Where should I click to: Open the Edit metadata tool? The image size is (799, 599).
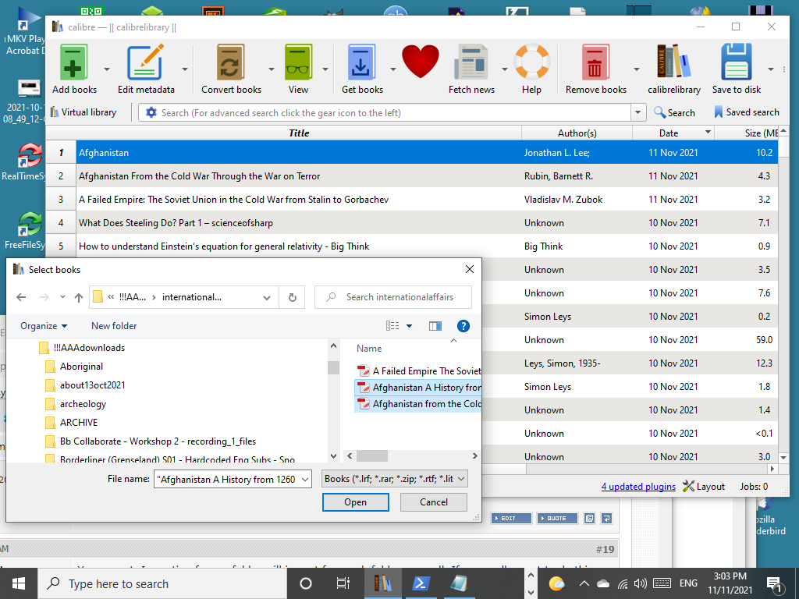pyautogui.click(x=146, y=62)
